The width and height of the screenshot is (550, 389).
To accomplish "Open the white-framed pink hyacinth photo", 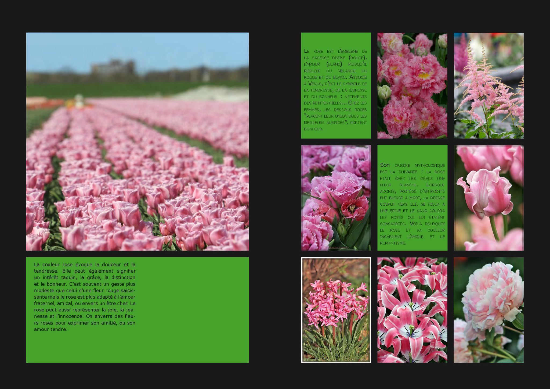I will (x=336, y=310).
